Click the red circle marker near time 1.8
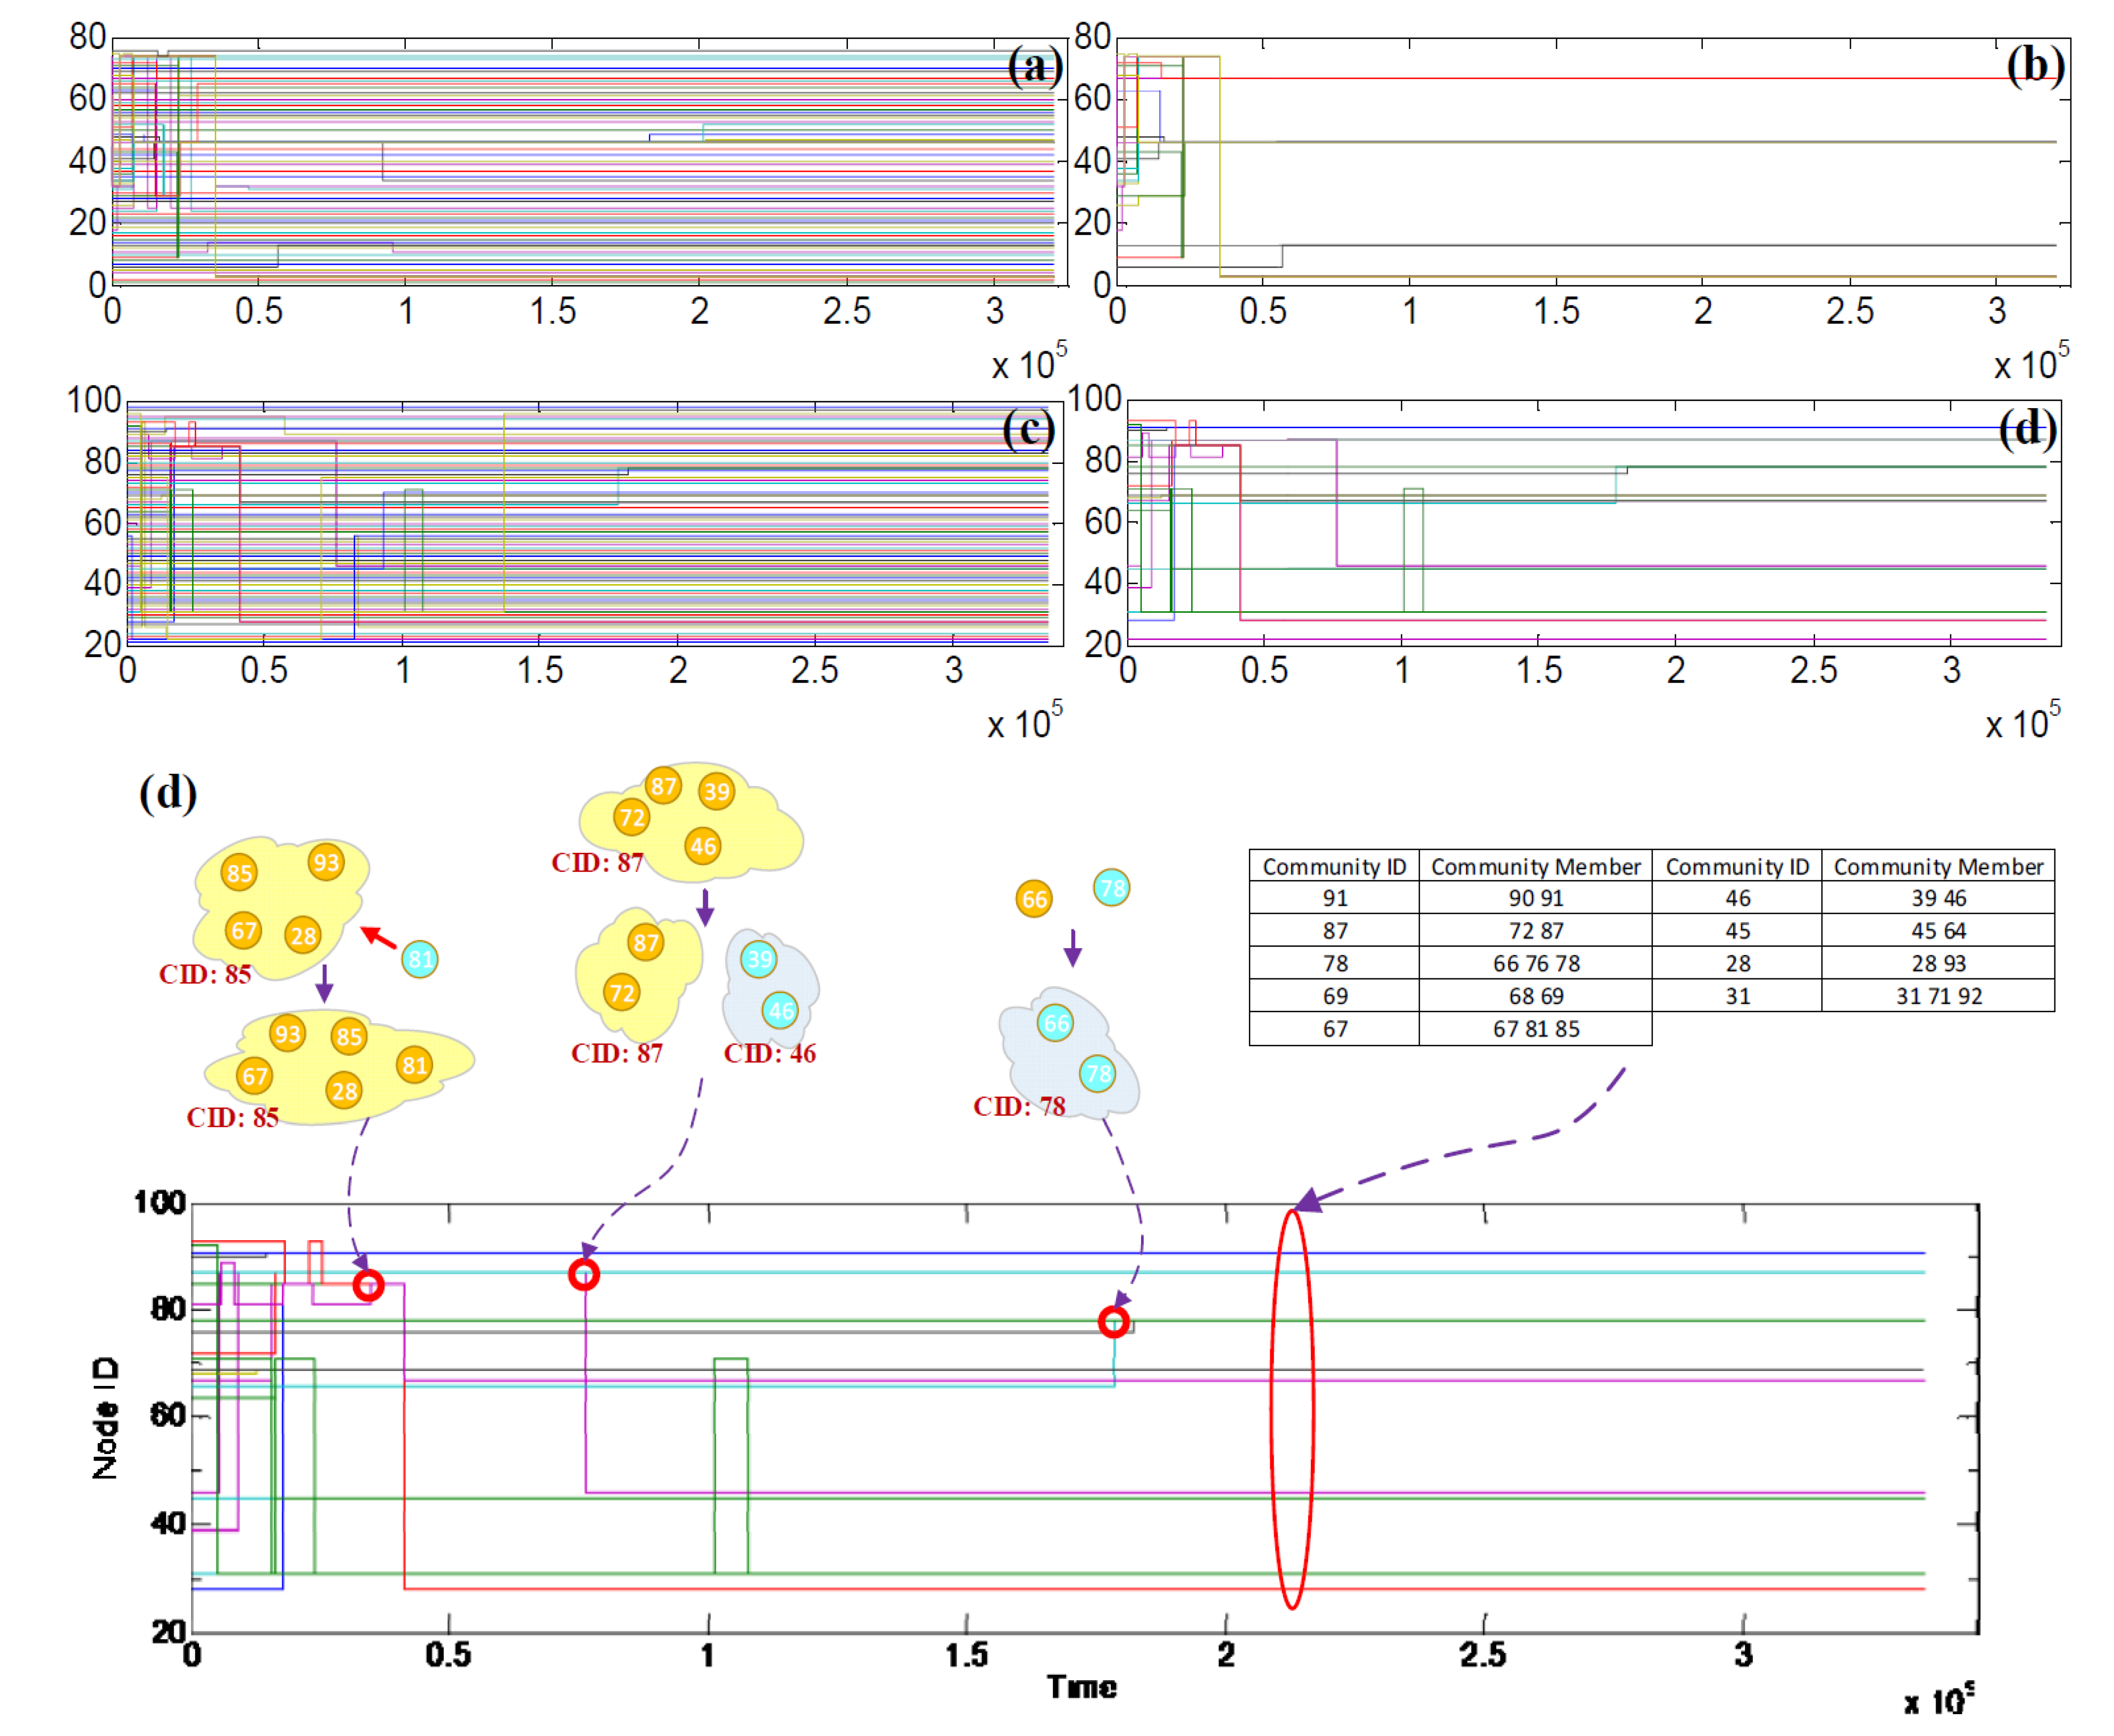 click(1114, 1322)
